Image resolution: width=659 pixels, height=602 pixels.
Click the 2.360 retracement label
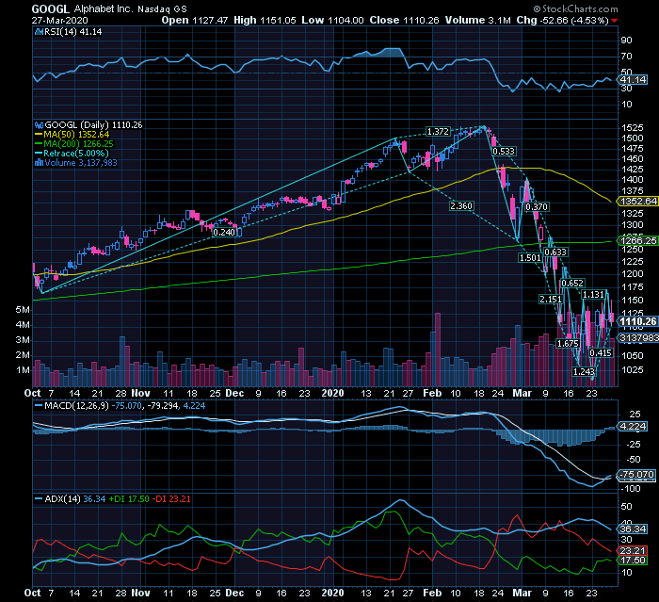click(x=461, y=206)
